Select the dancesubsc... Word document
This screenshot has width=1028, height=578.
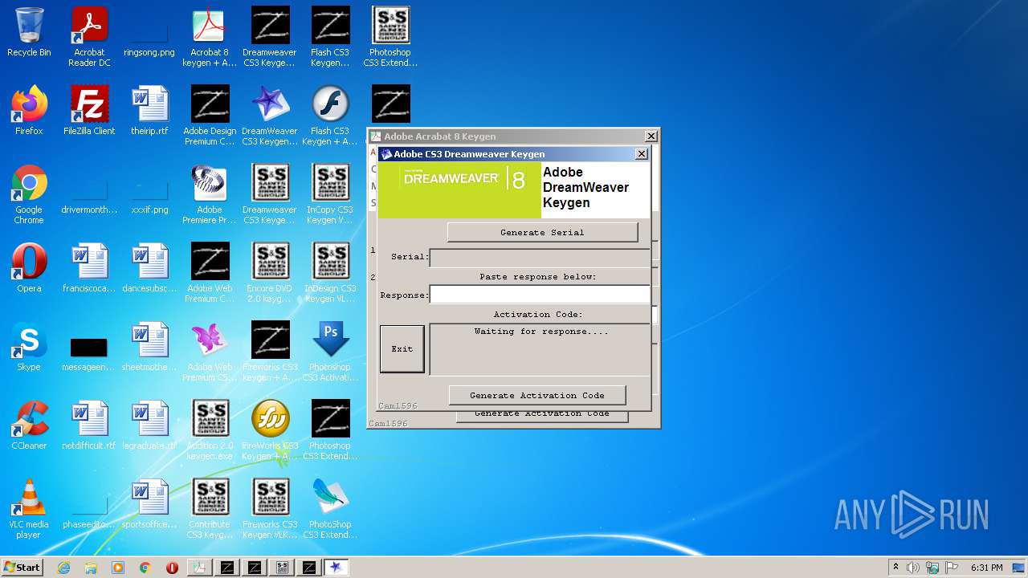(149, 268)
